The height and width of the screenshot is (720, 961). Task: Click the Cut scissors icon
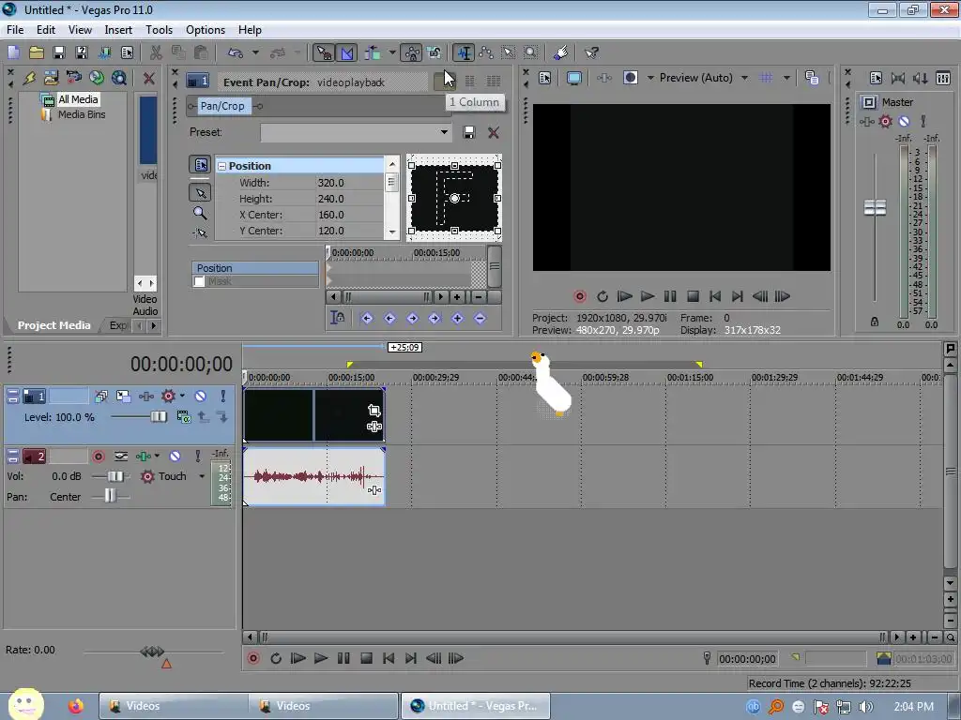click(x=156, y=52)
